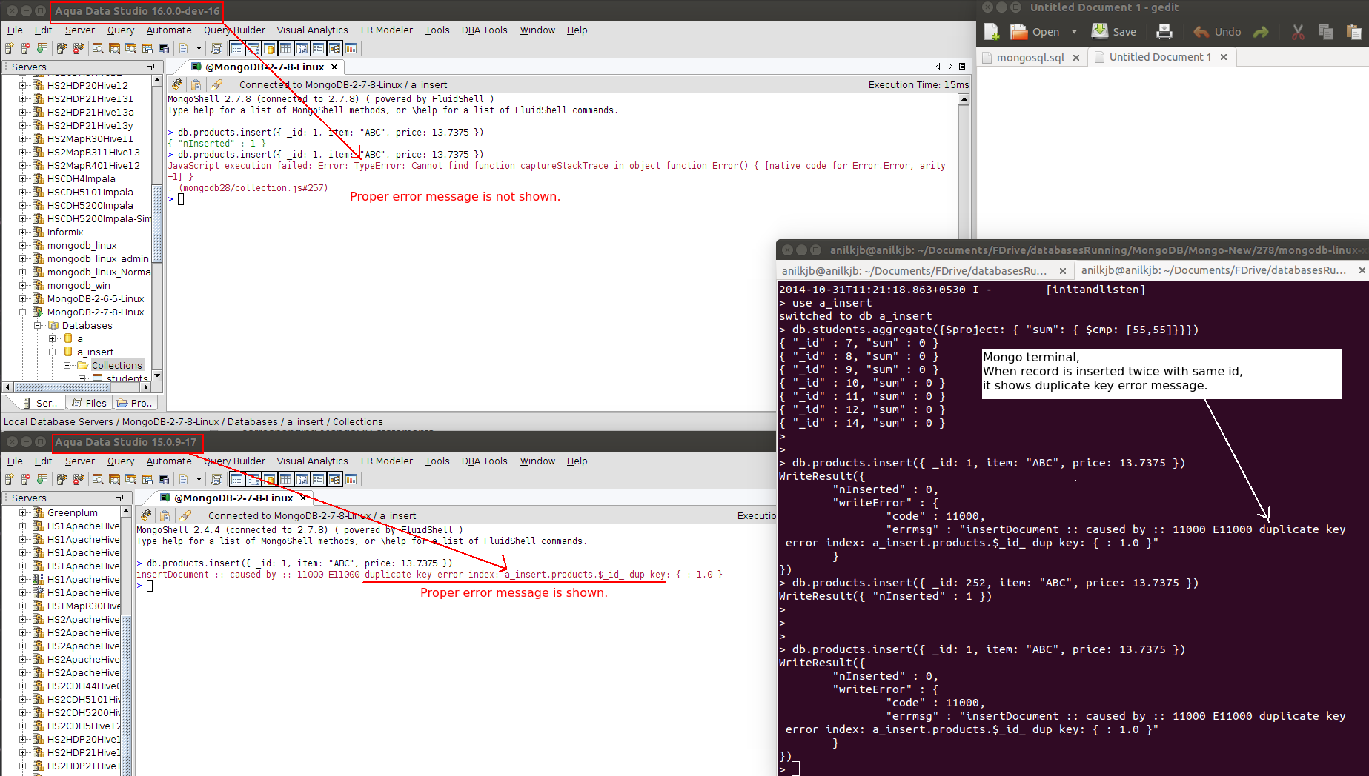Open Visual Analytics menu in version 16 window
This screenshot has height=776, width=1369.
tap(312, 30)
